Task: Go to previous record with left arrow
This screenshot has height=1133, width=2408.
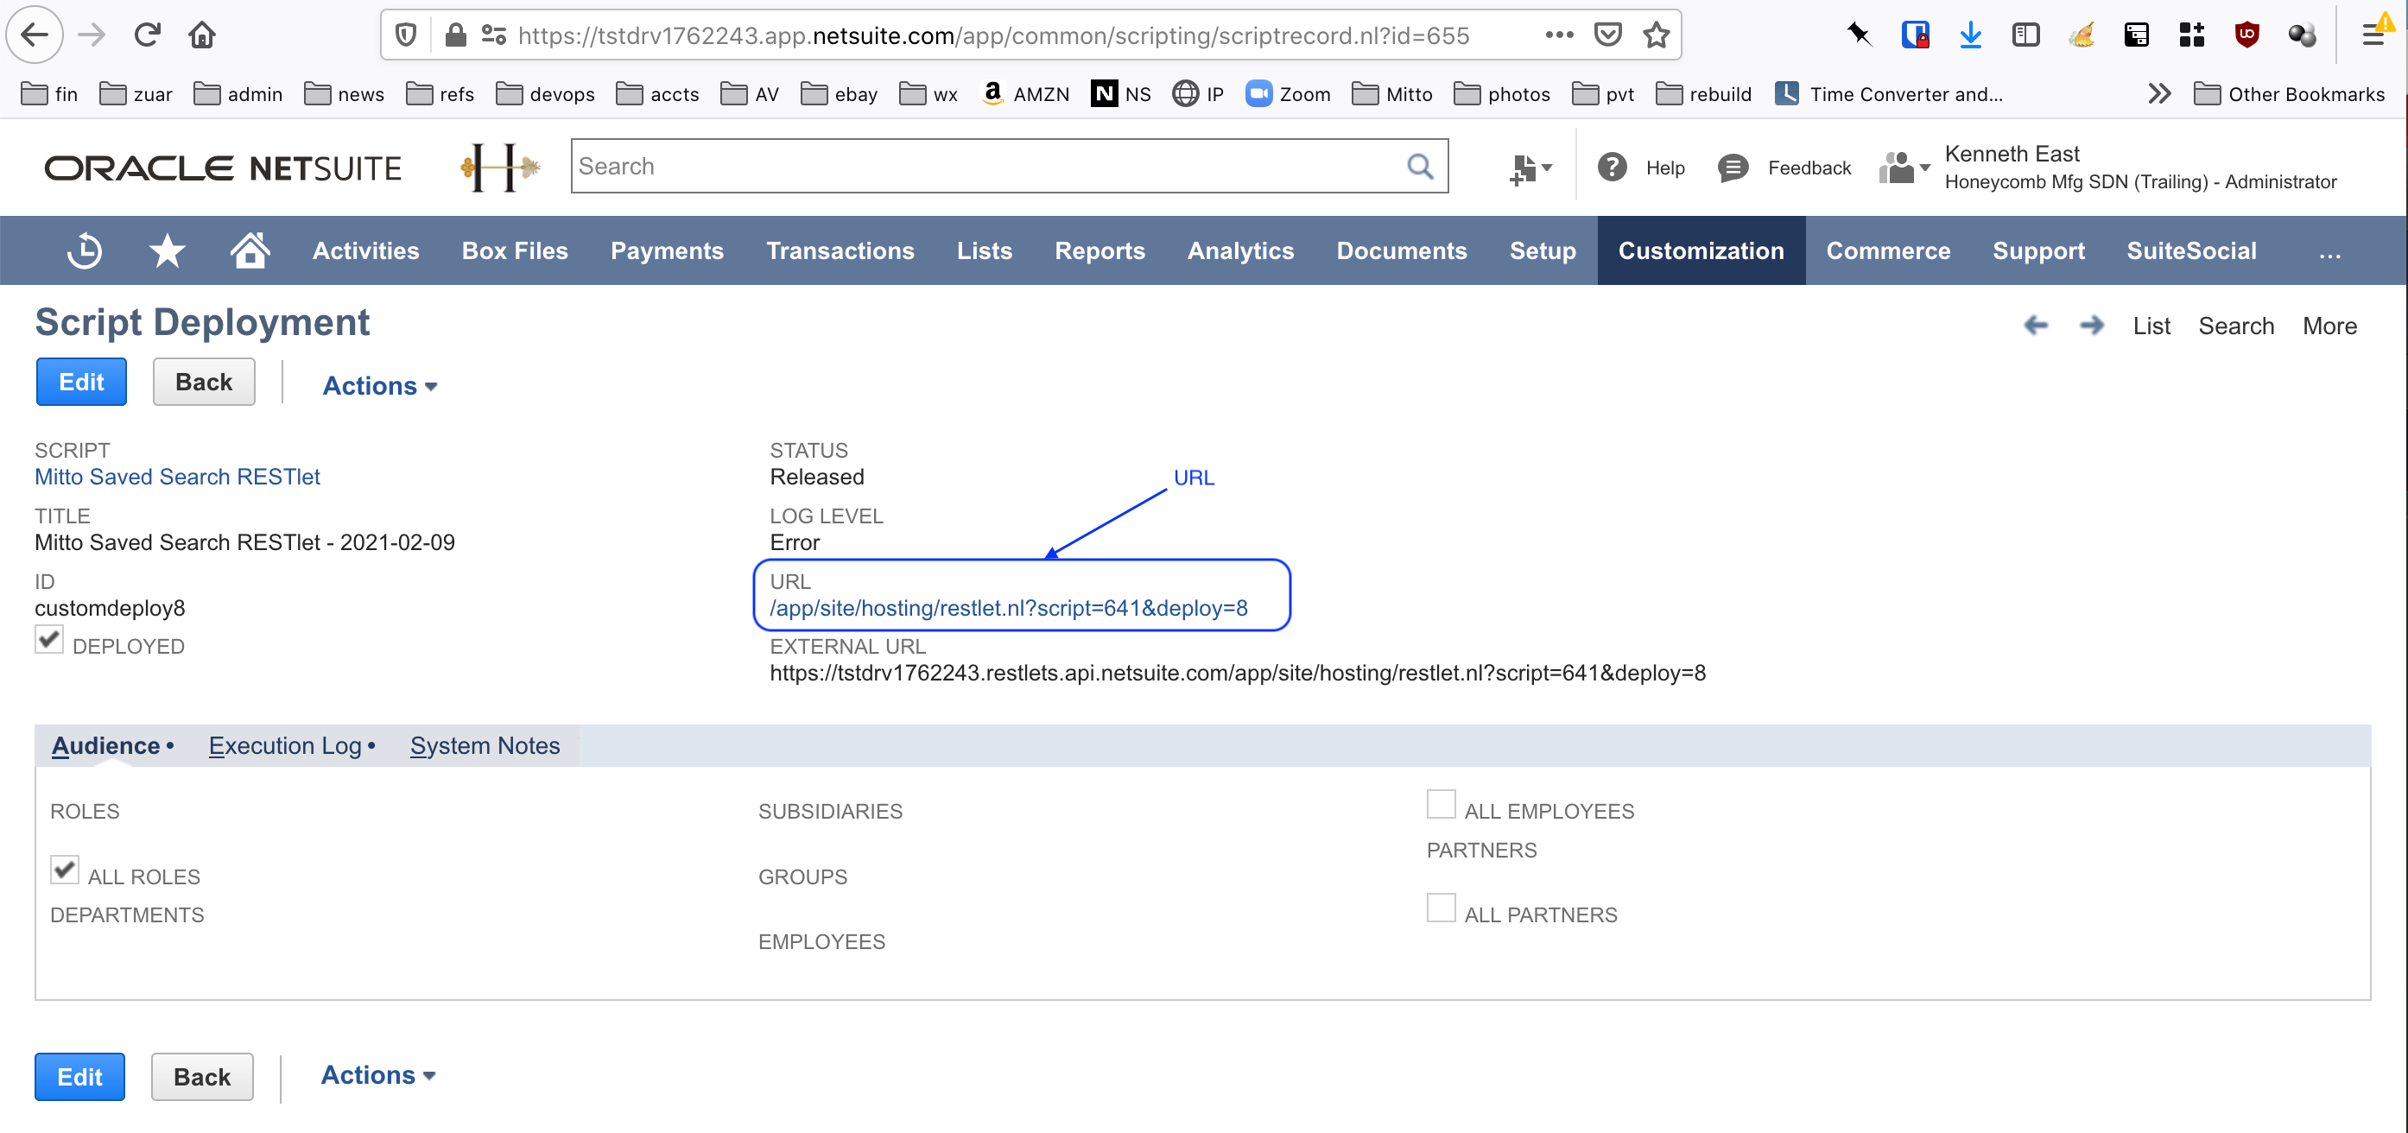Action: coord(2036,326)
